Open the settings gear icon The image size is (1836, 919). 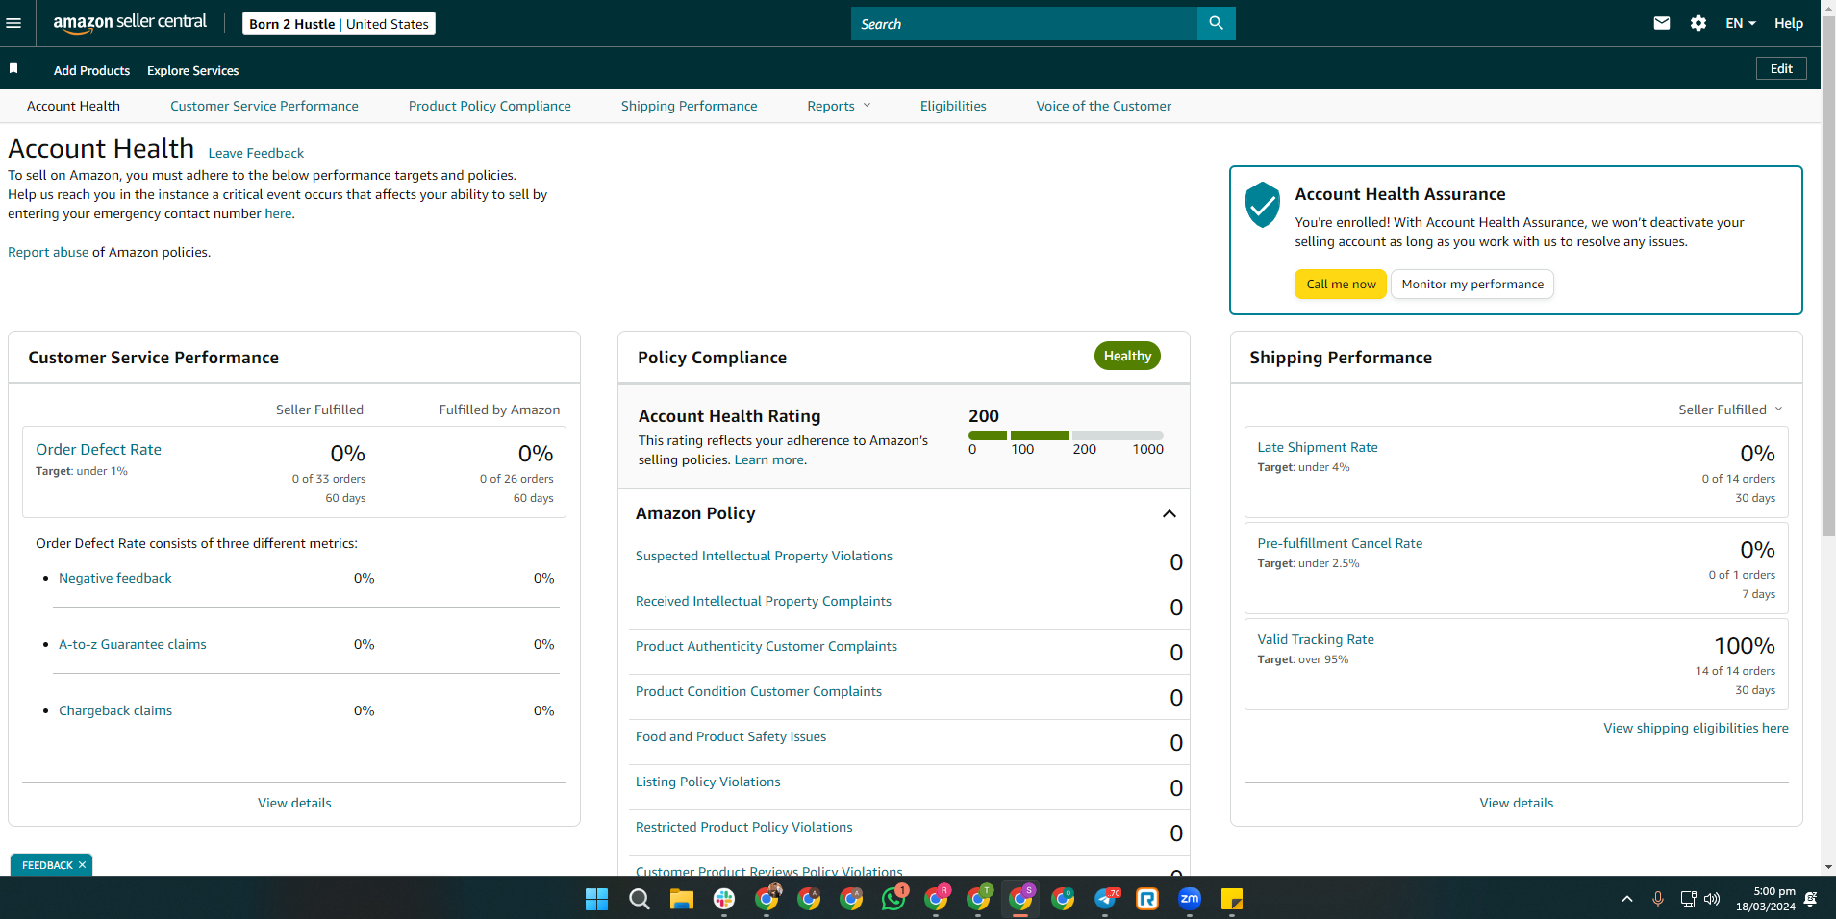tap(1698, 23)
